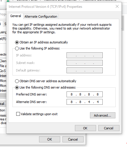This screenshot has height=147, width=127.
Task: Click the dialog title 'Internet Protocol Version 4'
Action: coord(29,7)
